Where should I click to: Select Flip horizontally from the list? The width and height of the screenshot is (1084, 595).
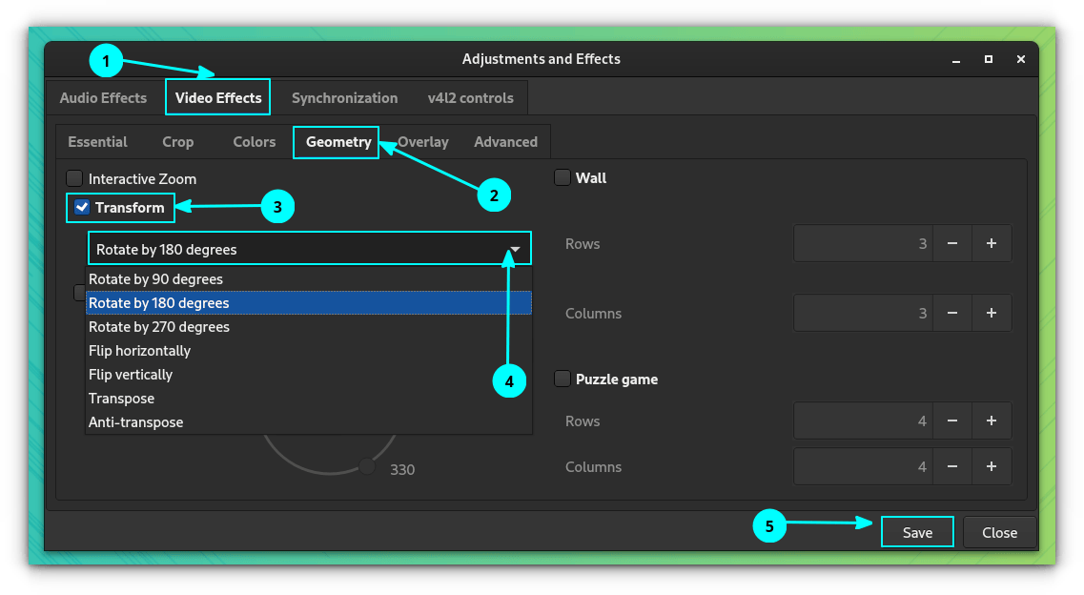click(139, 351)
